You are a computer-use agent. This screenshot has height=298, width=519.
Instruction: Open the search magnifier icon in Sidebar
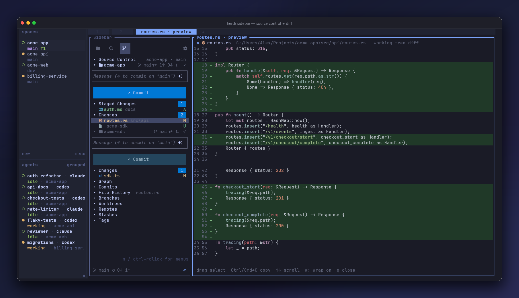[x=111, y=48]
